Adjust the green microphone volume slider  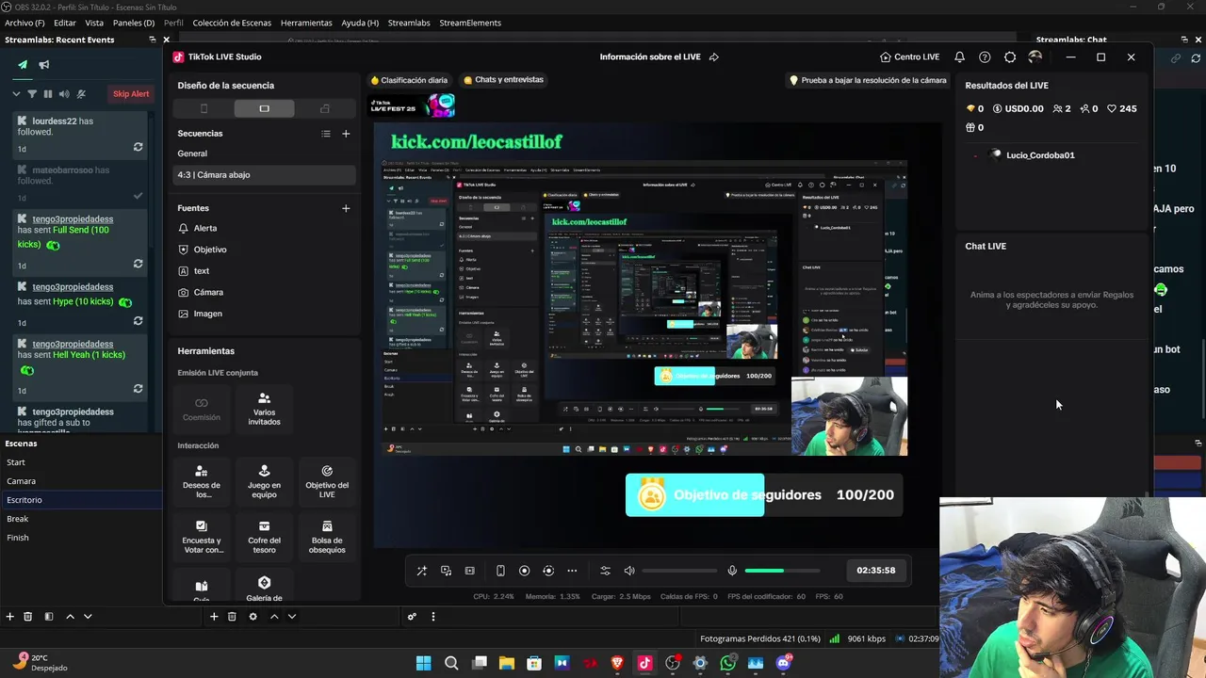click(x=782, y=571)
